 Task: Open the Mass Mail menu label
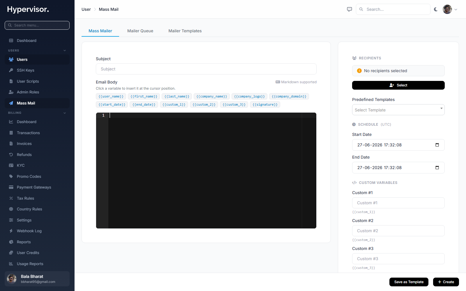pos(26,103)
